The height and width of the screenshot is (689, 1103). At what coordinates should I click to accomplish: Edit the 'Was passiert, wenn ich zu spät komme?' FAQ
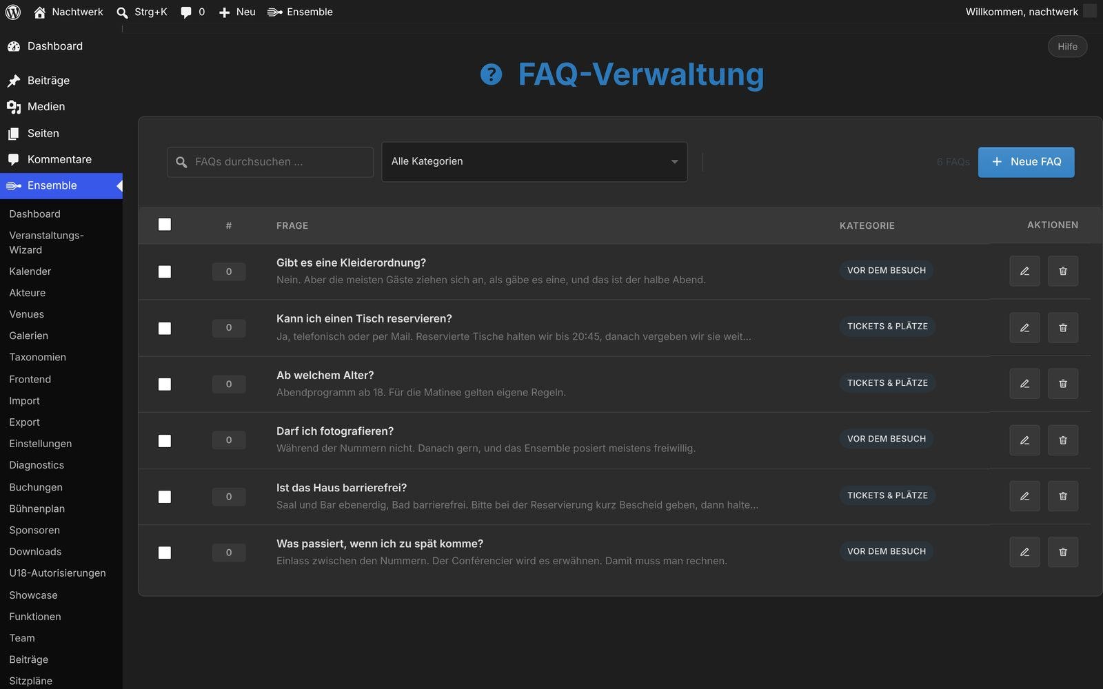point(1024,552)
